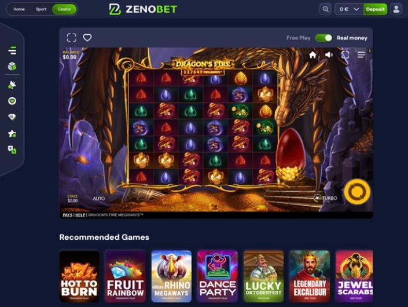Viewport: 408px width, 307px height.
Task: Click the home icon inside the game
Action: 313,55
